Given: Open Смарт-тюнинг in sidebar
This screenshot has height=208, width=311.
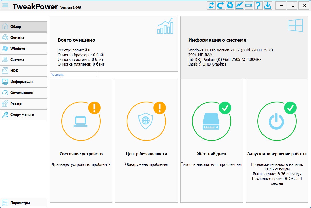Looking at the screenshot, I should [24, 115].
